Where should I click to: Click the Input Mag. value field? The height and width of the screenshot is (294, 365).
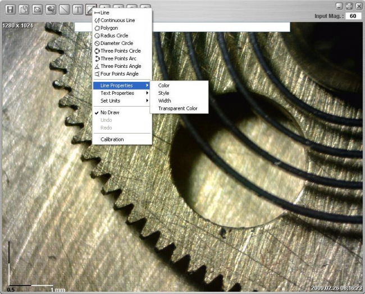(x=353, y=16)
